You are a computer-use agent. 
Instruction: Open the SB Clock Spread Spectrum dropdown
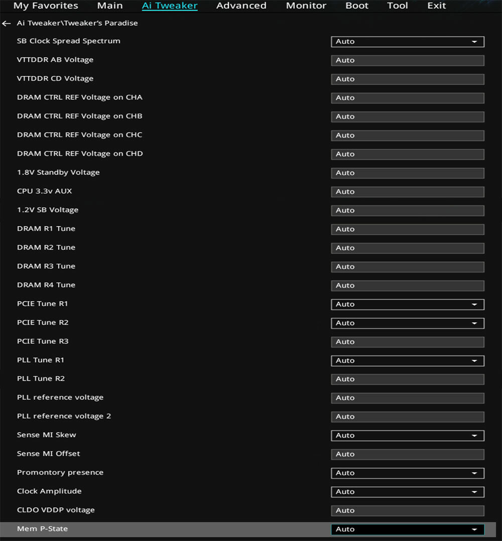click(408, 42)
